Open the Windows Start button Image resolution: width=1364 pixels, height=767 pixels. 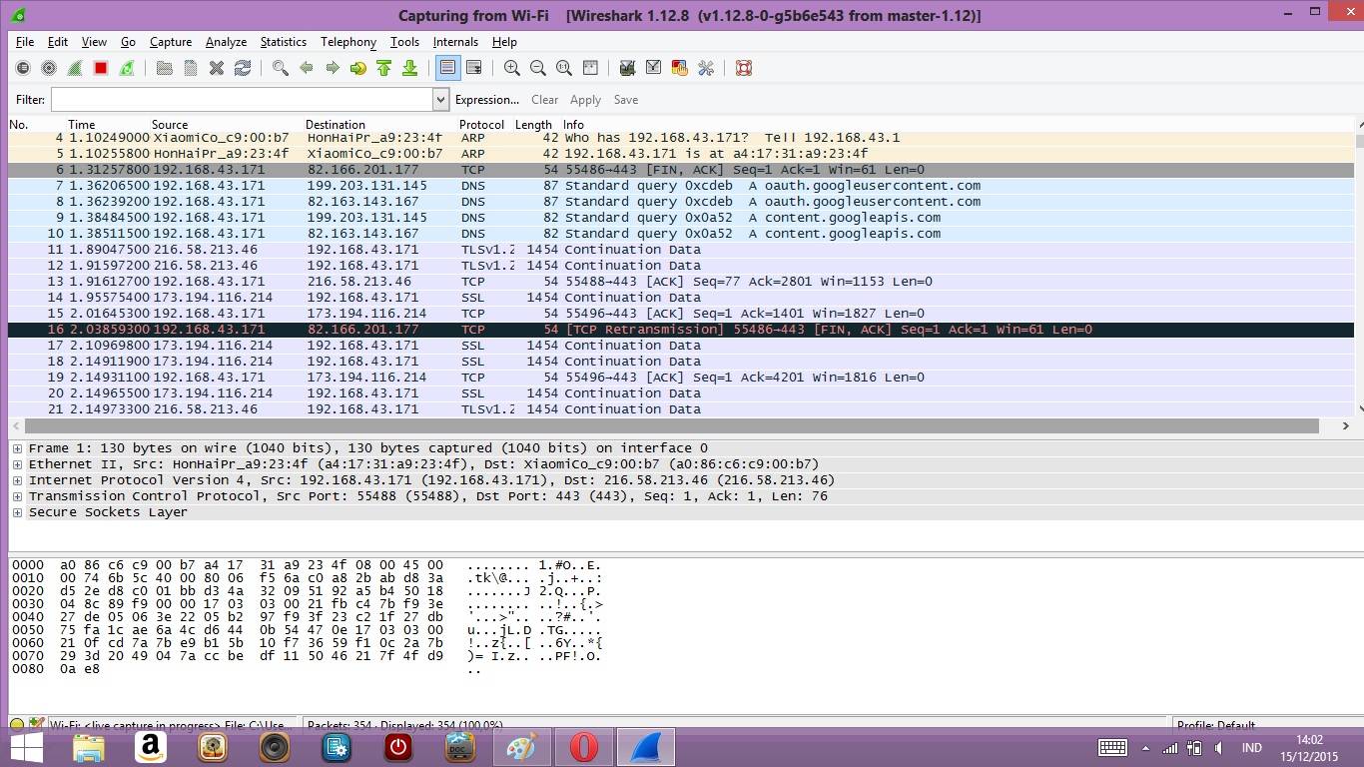click(26, 748)
